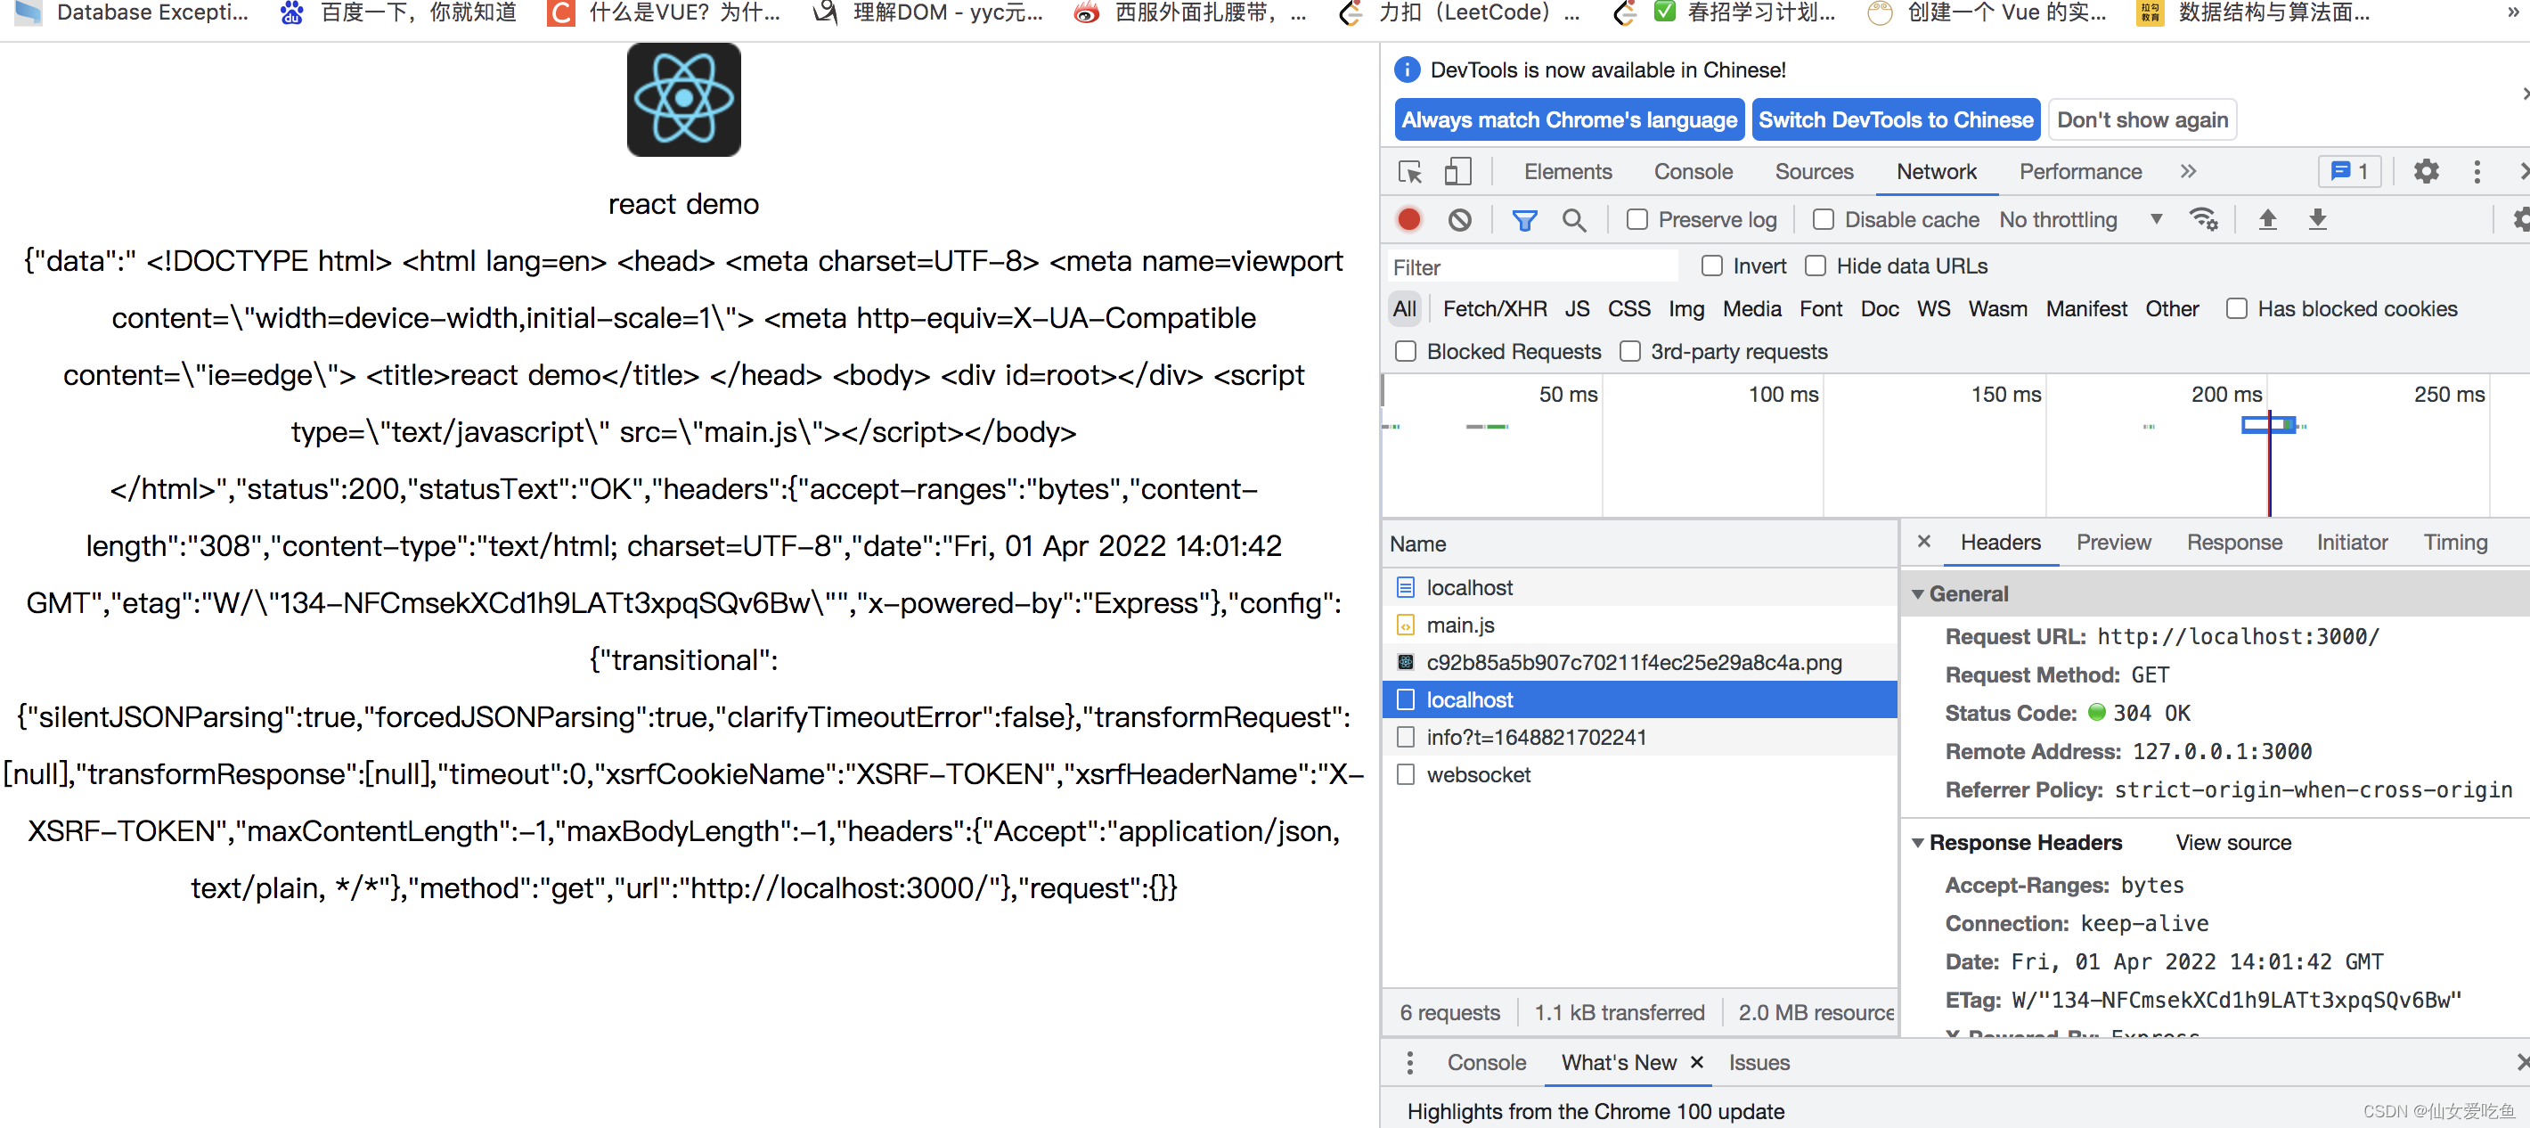Click the Vue creation bookmark

pyautogui.click(x=1987, y=12)
